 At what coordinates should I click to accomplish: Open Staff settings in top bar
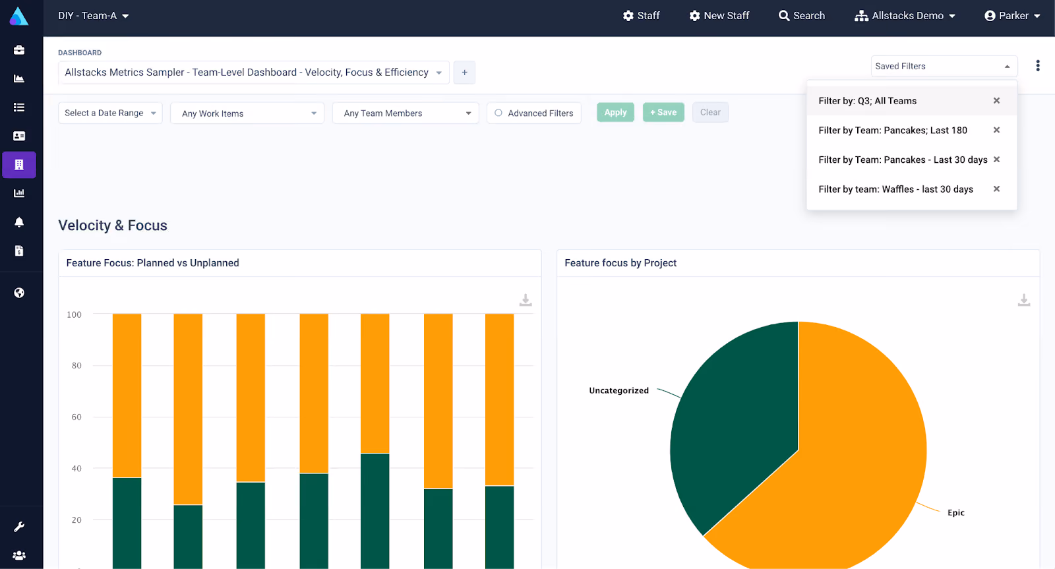[642, 16]
